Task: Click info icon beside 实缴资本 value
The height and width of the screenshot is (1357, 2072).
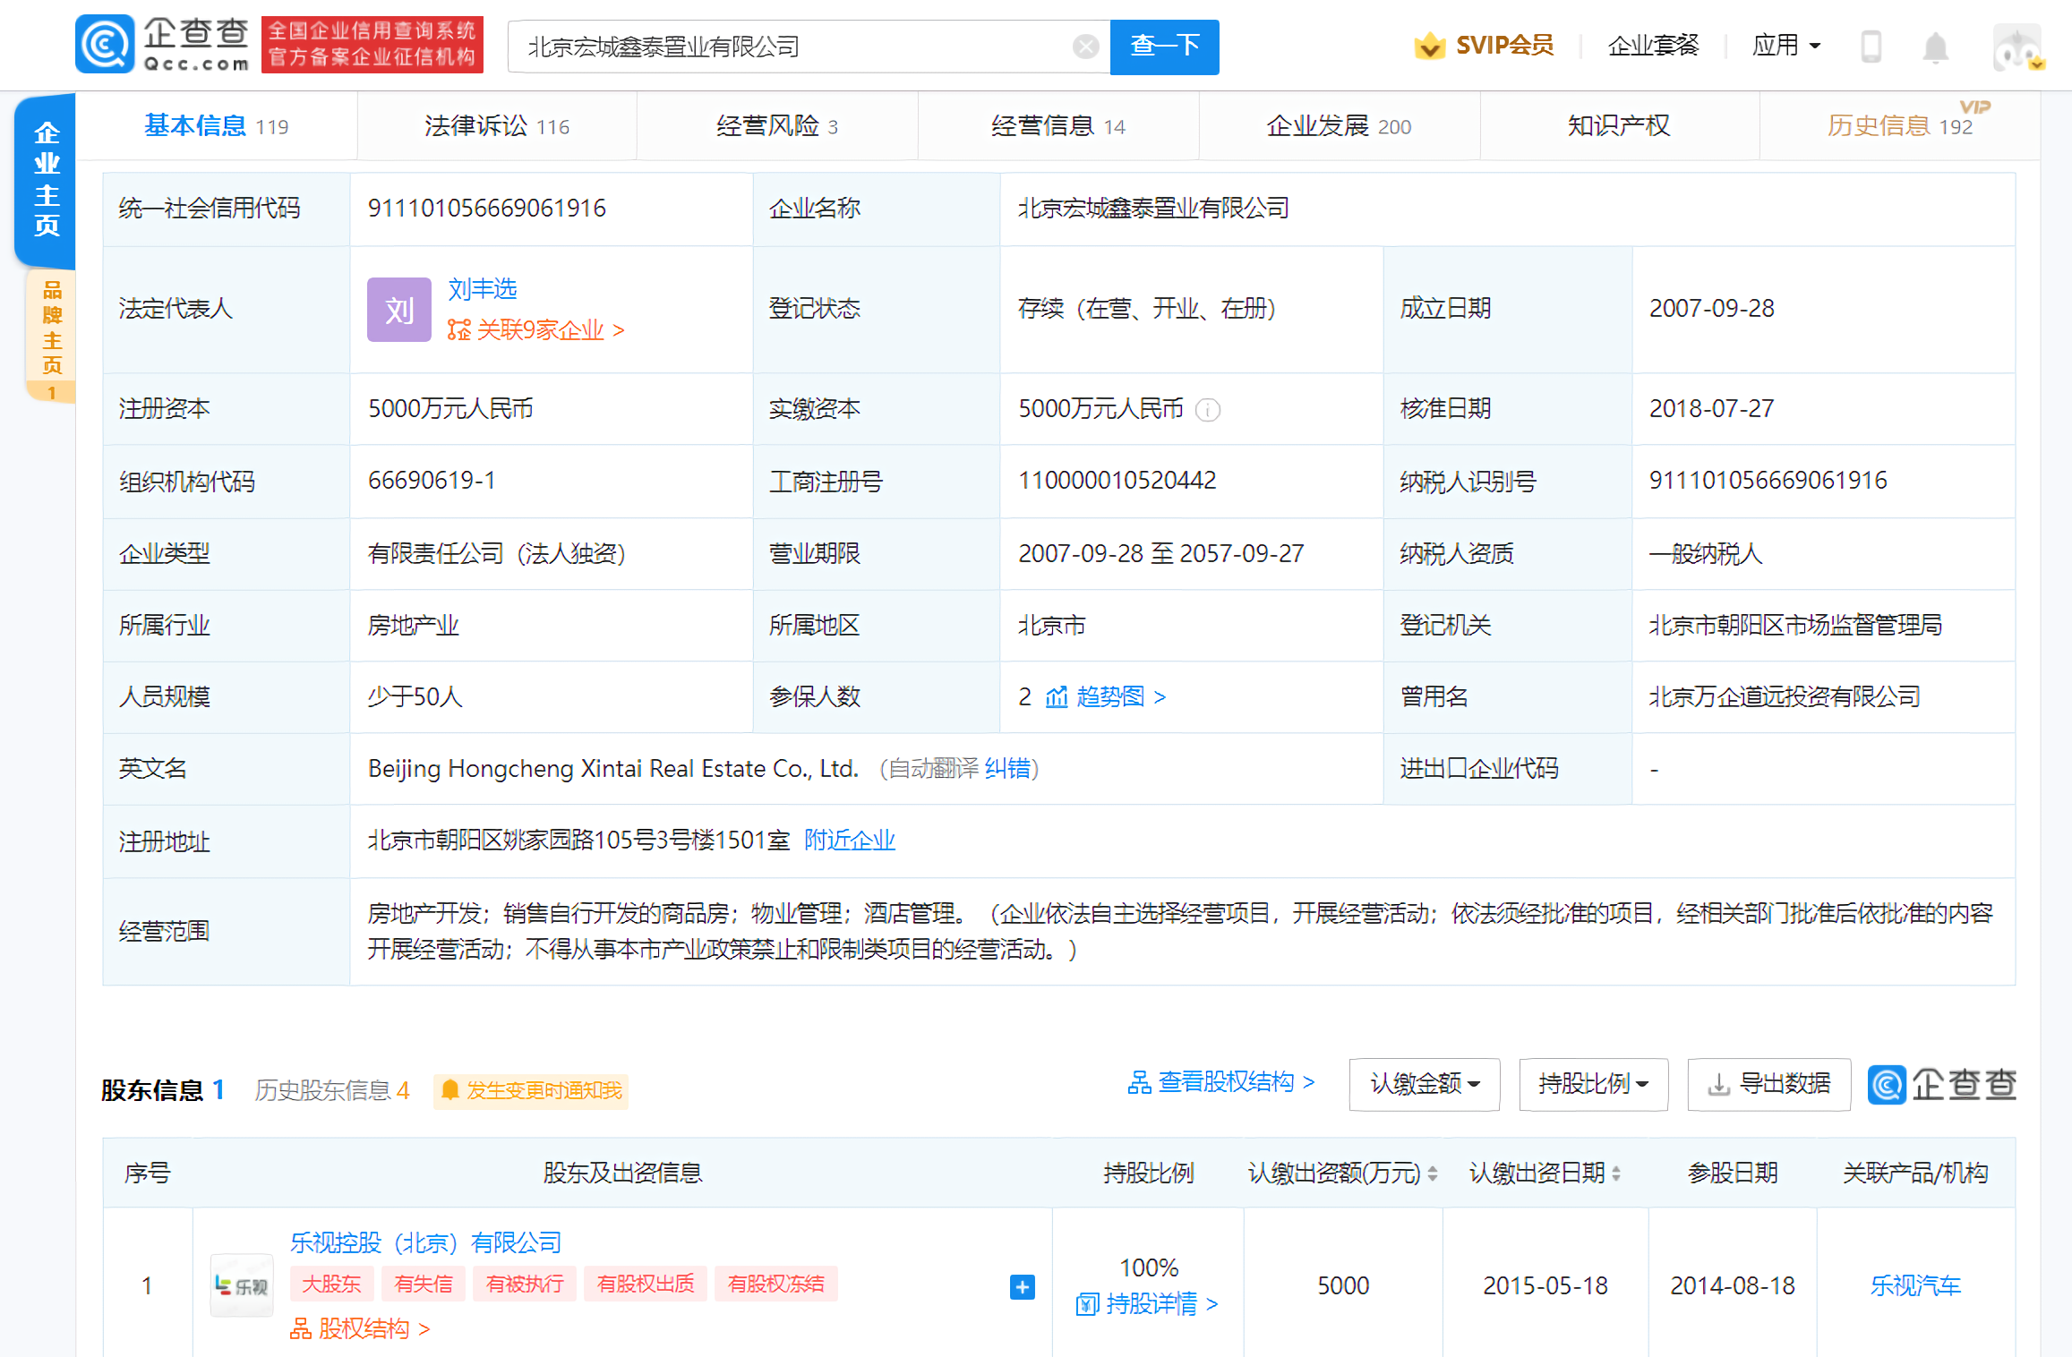Action: pos(1207,410)
